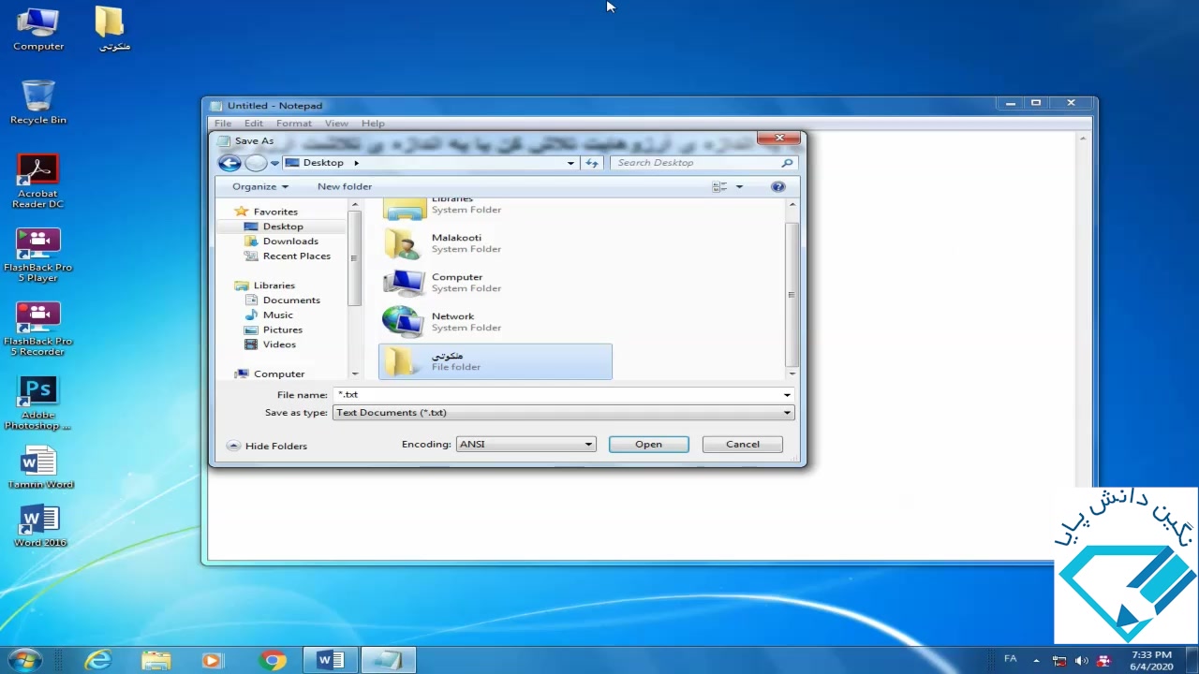Click Google Chrome on the taskbar
This screenshot has width=1199, height=674.
coord(273,660)
